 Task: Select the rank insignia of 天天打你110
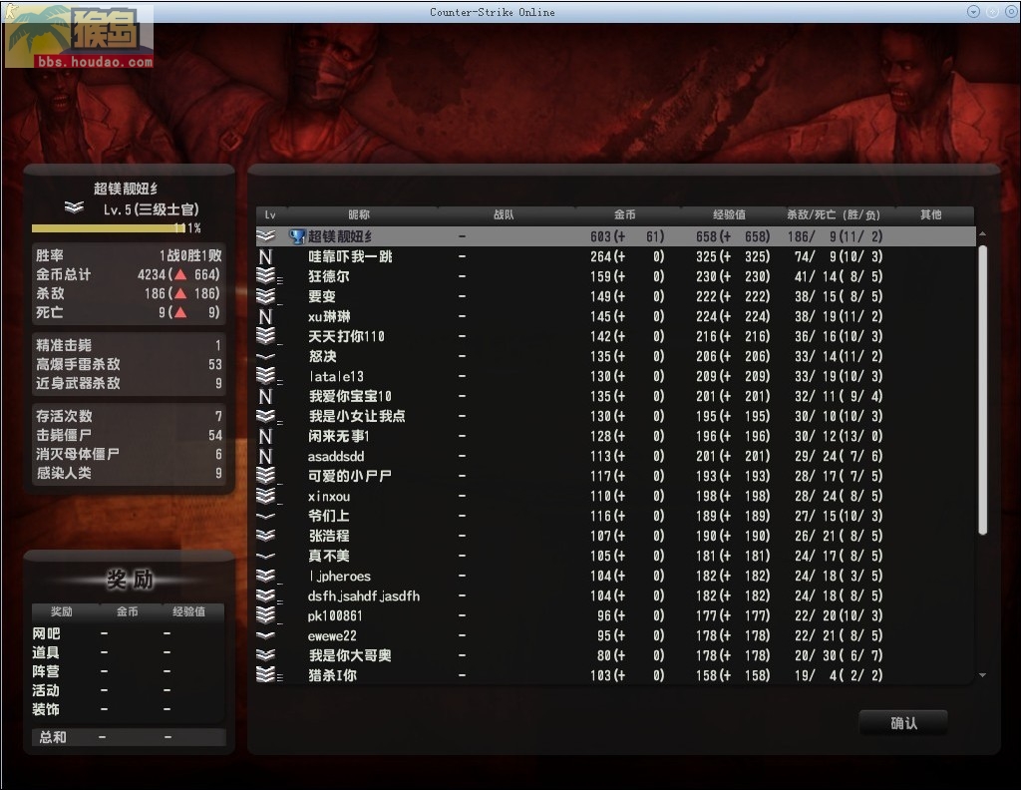(x=267, y=336)
